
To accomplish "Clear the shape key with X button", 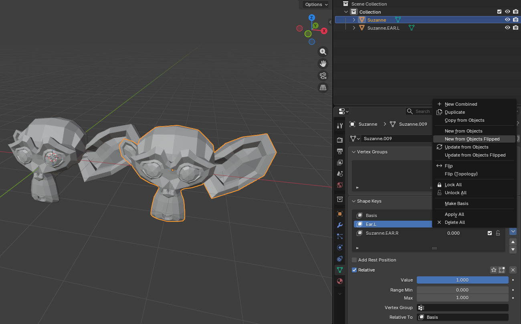I will pyautogui.click(x=513, y=270).
